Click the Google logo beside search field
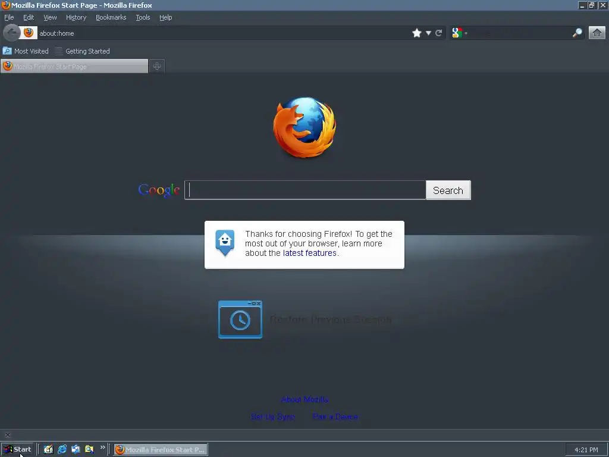The width and height of the screenshot is (609, 457). pyautogui.click(x=159, y=190)
